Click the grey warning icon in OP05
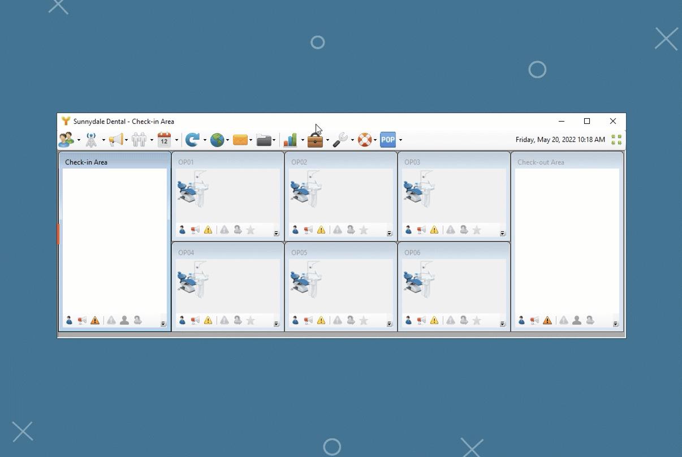Image resolution: width=682 pixels, height=457 pixels. tap(338, 320)
